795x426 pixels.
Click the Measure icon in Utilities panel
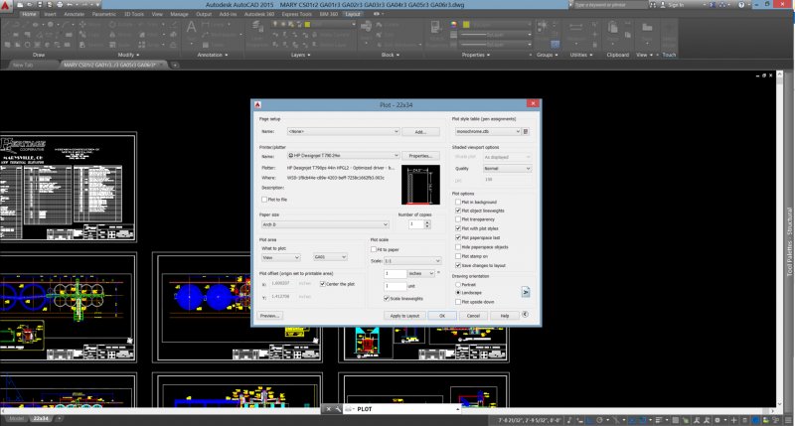pyautogui.click(x=576, y=27)
